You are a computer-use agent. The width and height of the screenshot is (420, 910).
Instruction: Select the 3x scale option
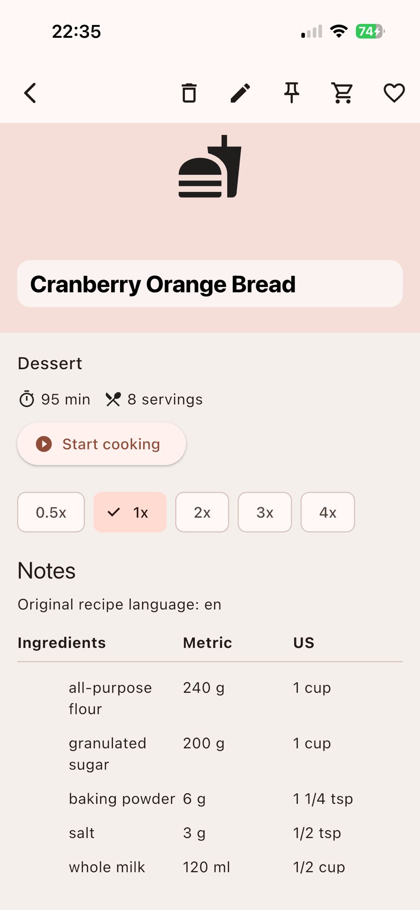[x=264, y=512]
